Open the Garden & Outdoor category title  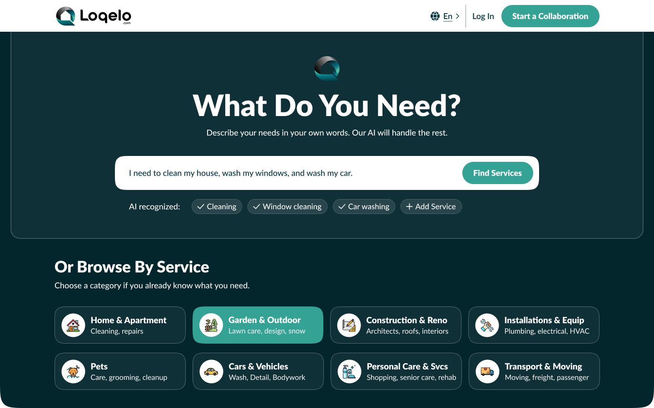pyautogui.click(x=264, y=320)
